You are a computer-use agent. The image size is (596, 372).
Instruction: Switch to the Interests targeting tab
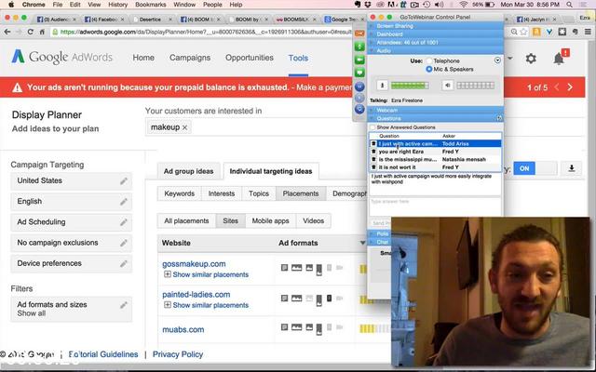coord(222,193)
